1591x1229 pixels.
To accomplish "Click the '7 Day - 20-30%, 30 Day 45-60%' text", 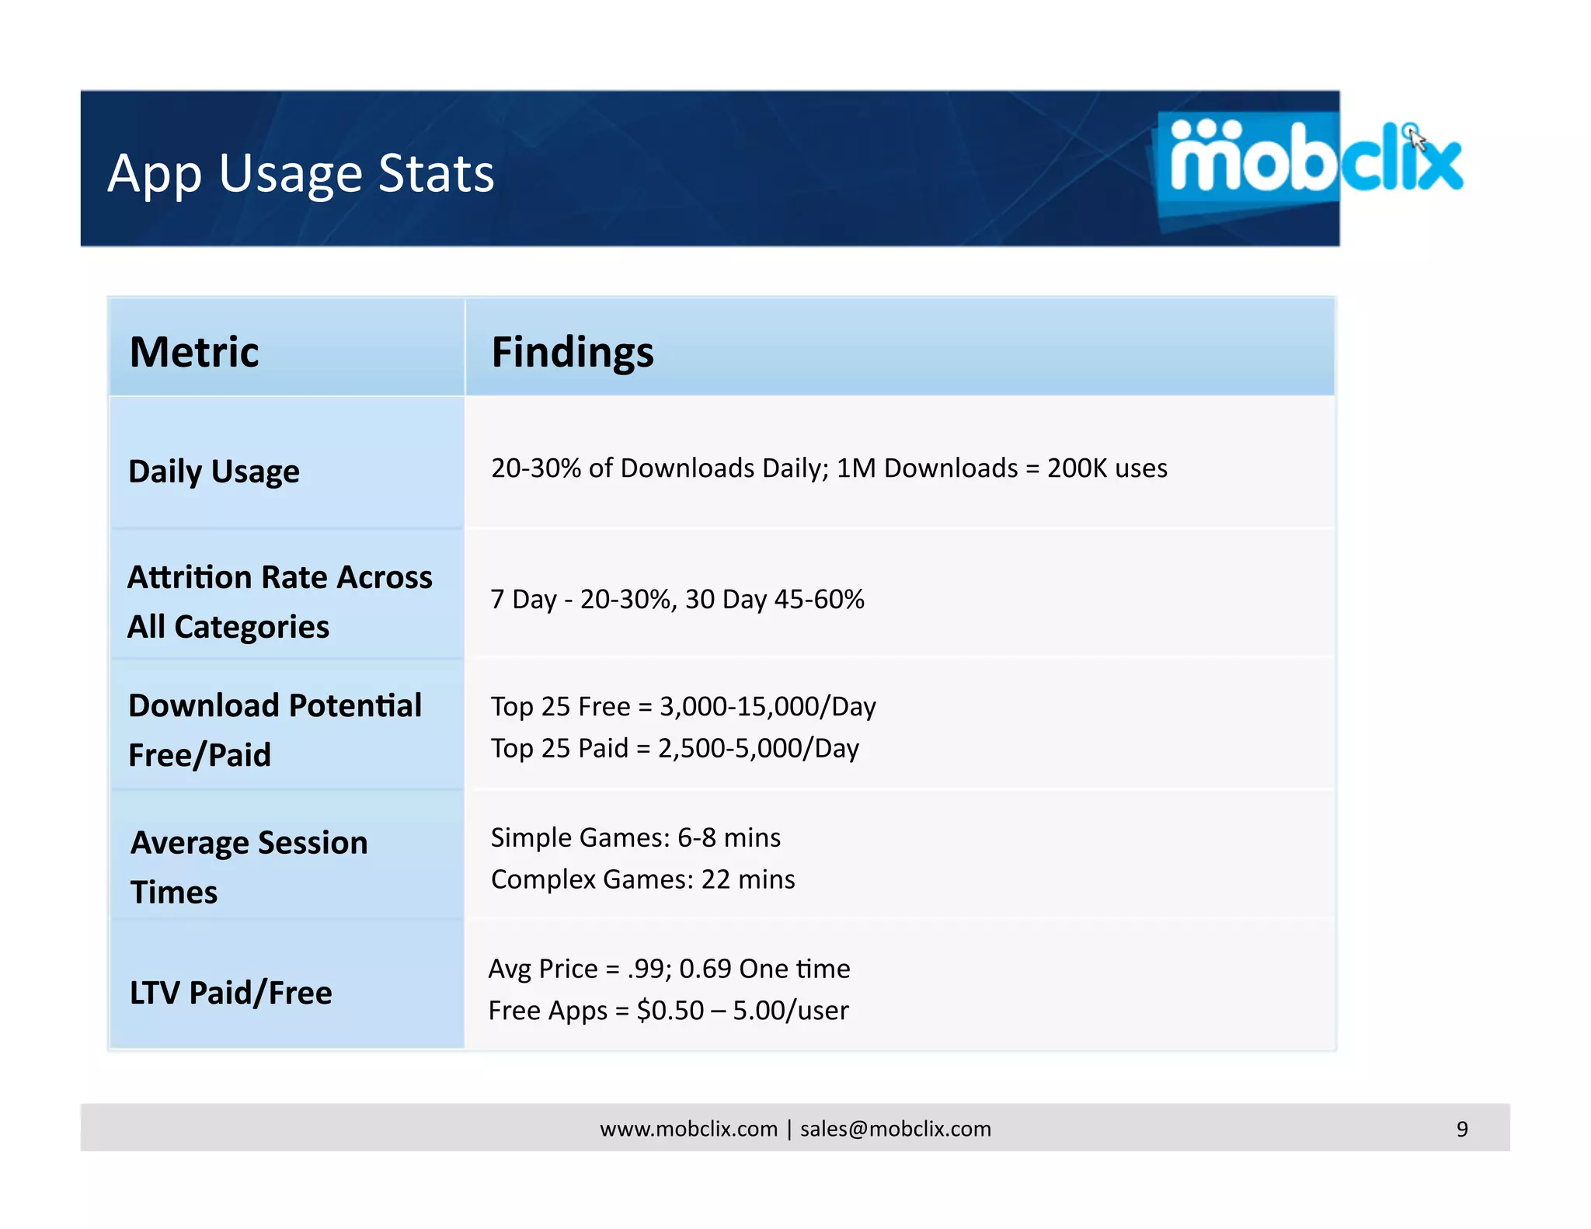I will click(x=677, y=599).
